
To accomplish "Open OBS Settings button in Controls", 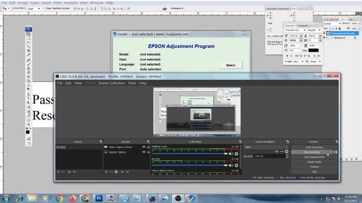I will [x=314, y=167].
